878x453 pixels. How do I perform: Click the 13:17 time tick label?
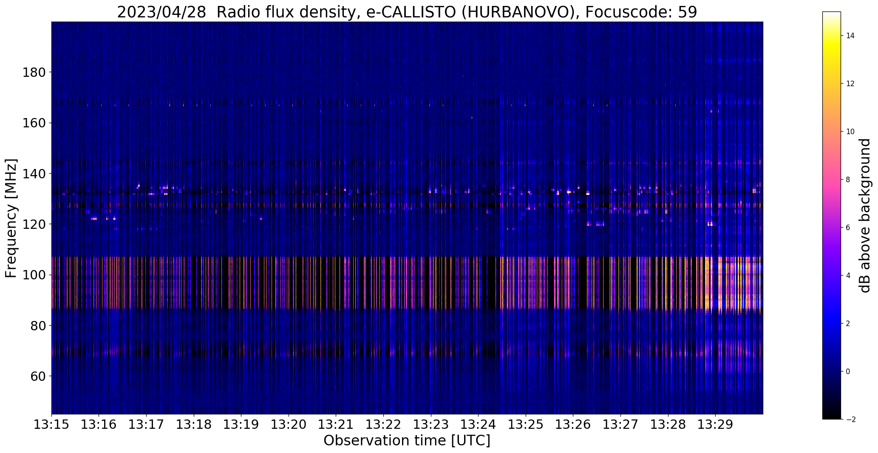pyautogui.click(x=147, y=425)
